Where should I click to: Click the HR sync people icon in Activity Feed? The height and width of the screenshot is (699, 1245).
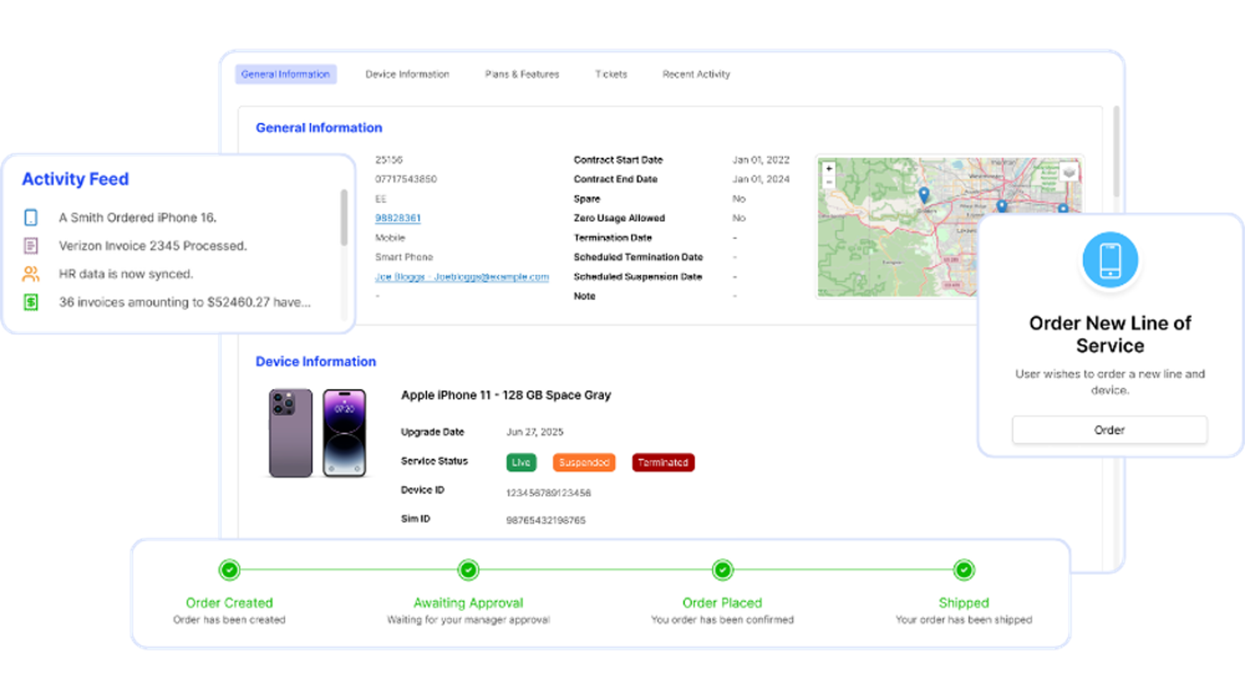[x=30, y=273]
